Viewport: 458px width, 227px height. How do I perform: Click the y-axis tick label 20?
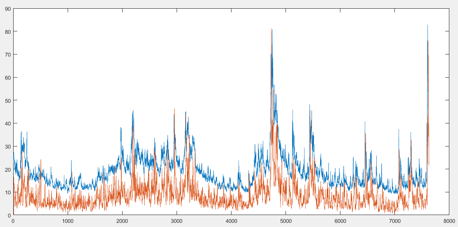[8, 170]
